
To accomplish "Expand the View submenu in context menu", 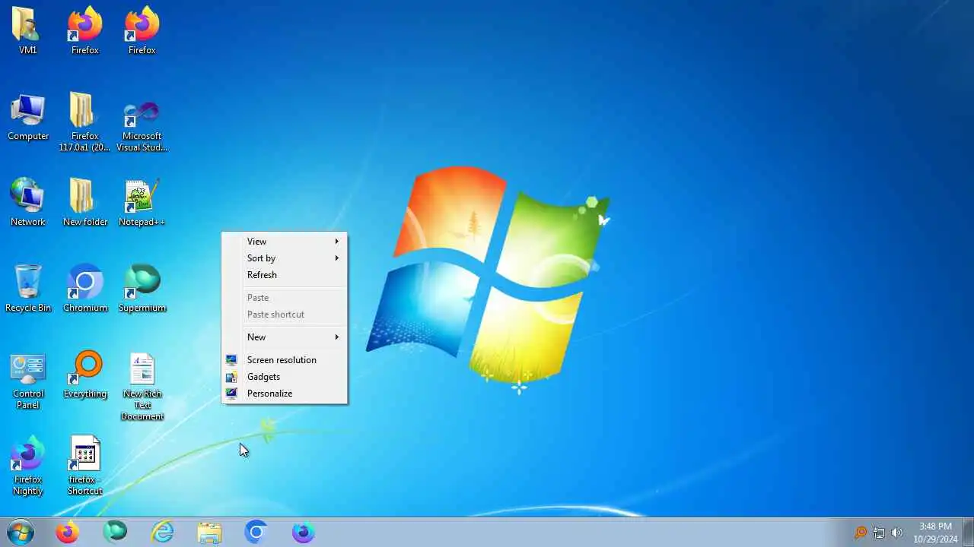I will tap(284, 242).
